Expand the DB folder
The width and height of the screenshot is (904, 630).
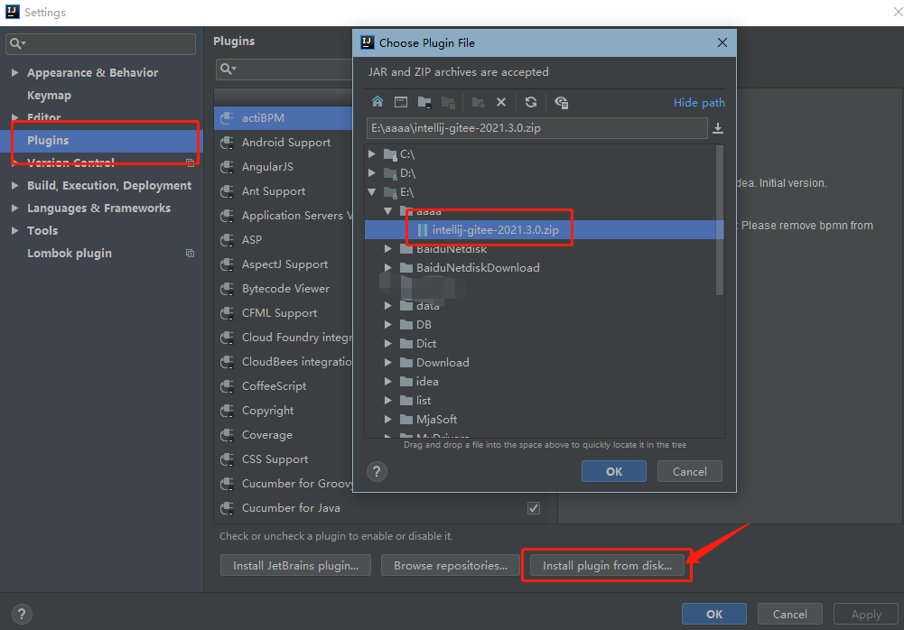(x=388, y=325)
